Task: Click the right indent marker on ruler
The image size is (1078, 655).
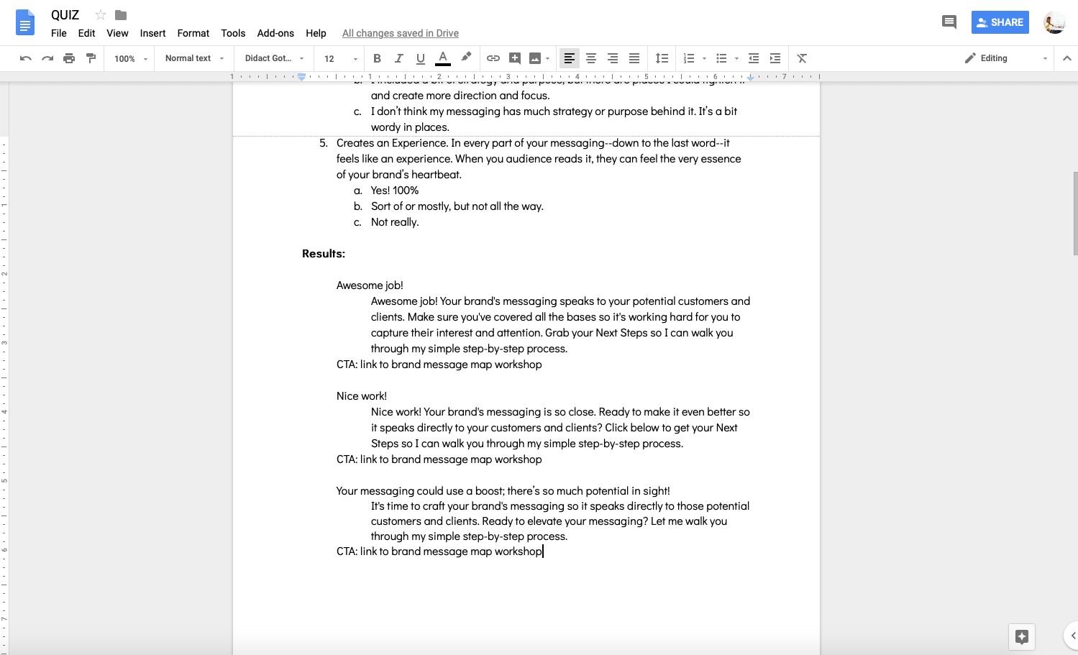Action: point(751,77)
